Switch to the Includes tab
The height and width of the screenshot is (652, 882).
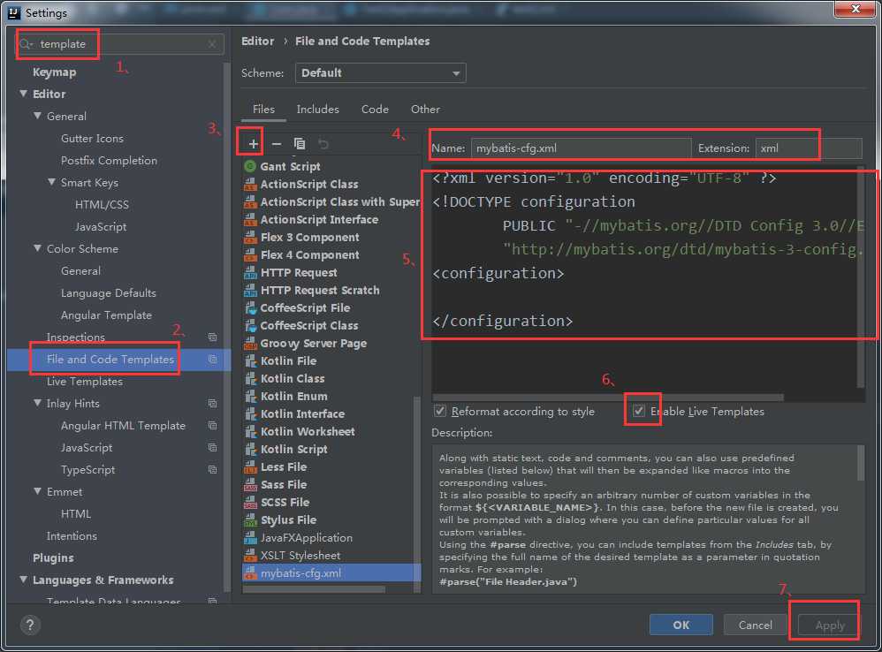tap(318, 109)
